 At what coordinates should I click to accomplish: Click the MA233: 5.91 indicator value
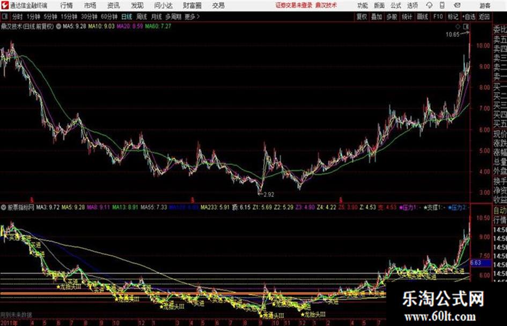[215, 207]
